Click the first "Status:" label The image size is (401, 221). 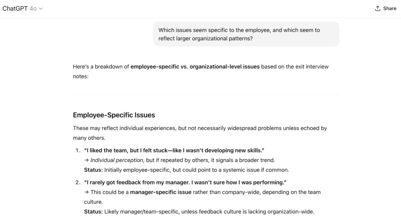(93, 170)
